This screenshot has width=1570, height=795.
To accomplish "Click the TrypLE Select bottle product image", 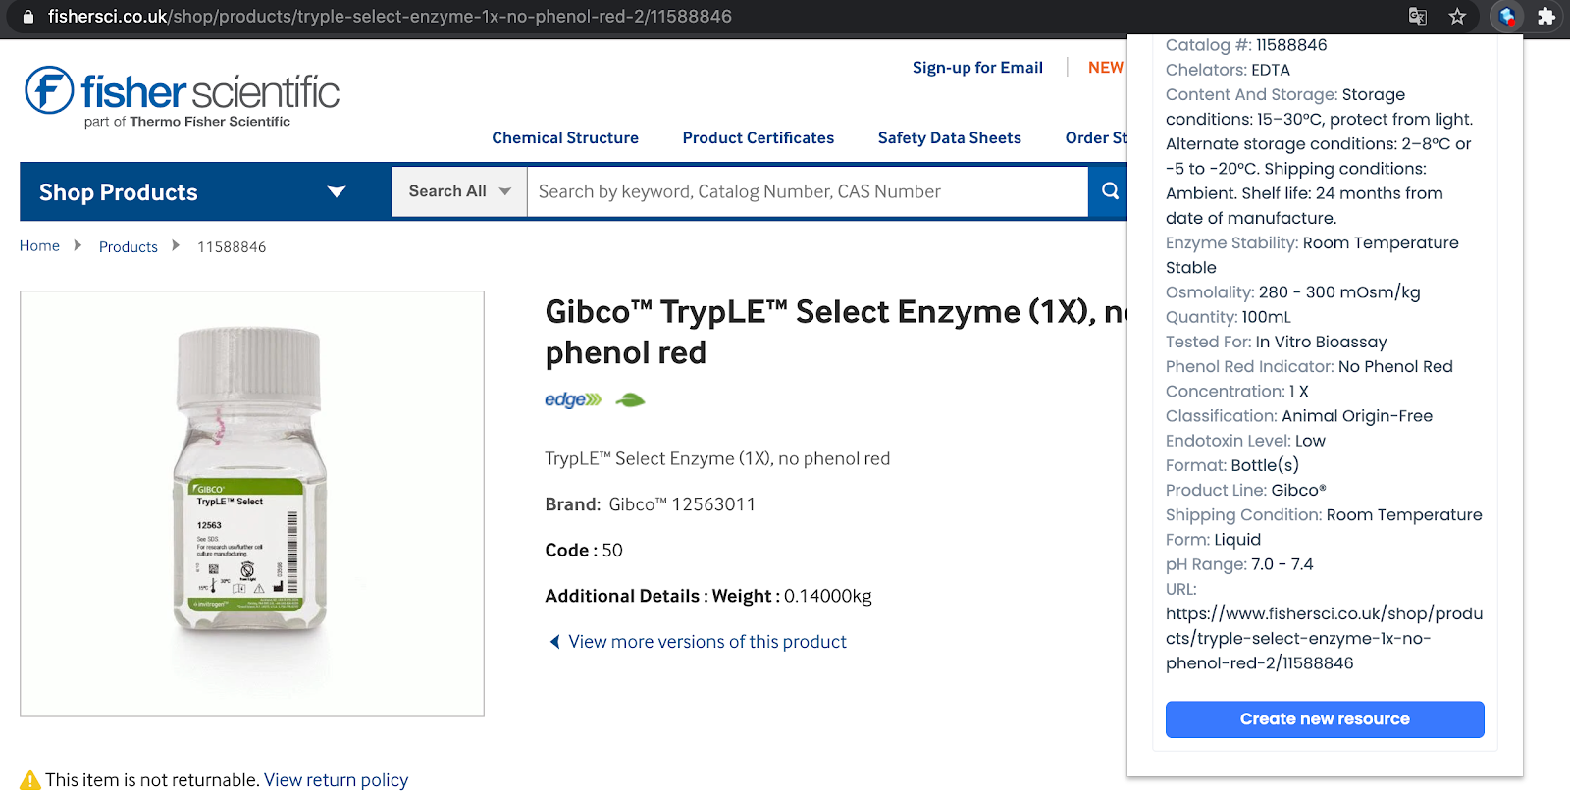I will click(251, 502).
